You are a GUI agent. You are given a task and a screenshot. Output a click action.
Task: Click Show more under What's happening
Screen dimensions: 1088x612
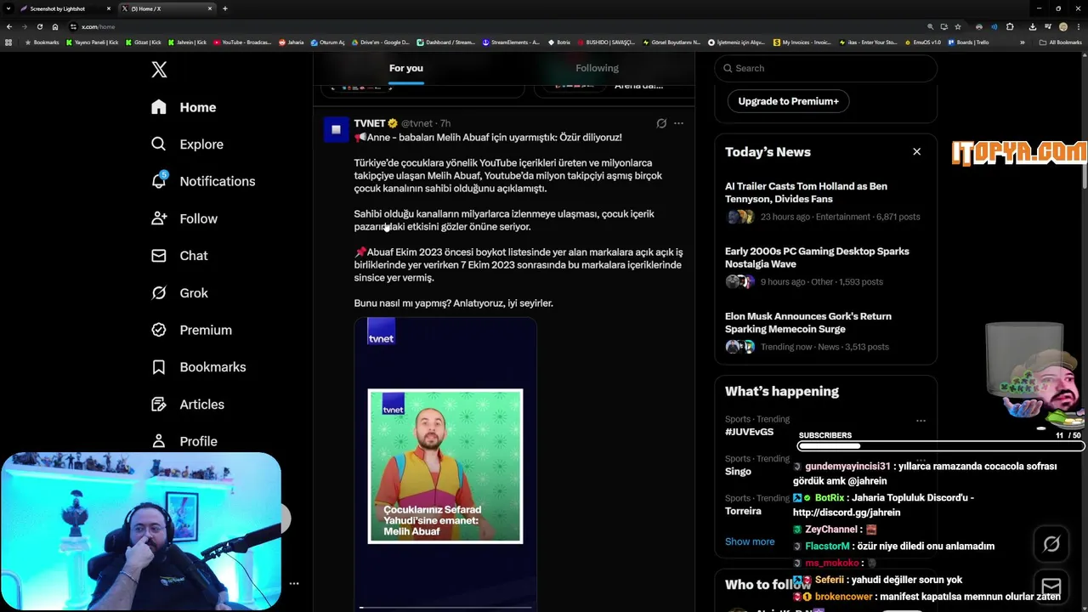(x=750, y=541)
